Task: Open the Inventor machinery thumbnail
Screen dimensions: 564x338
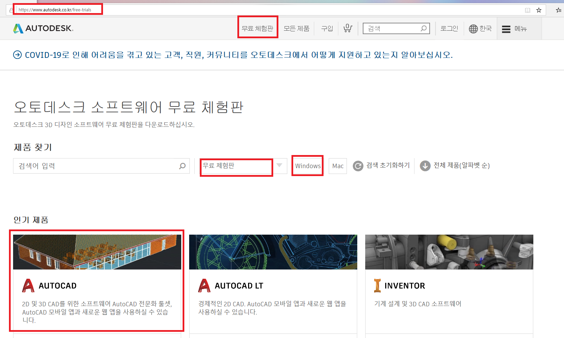Action: (x=449, y=252)
